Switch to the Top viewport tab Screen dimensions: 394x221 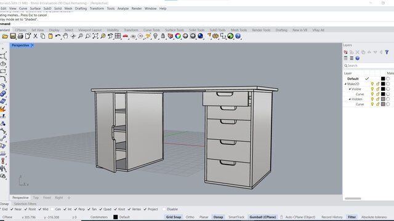click(36, 198)
